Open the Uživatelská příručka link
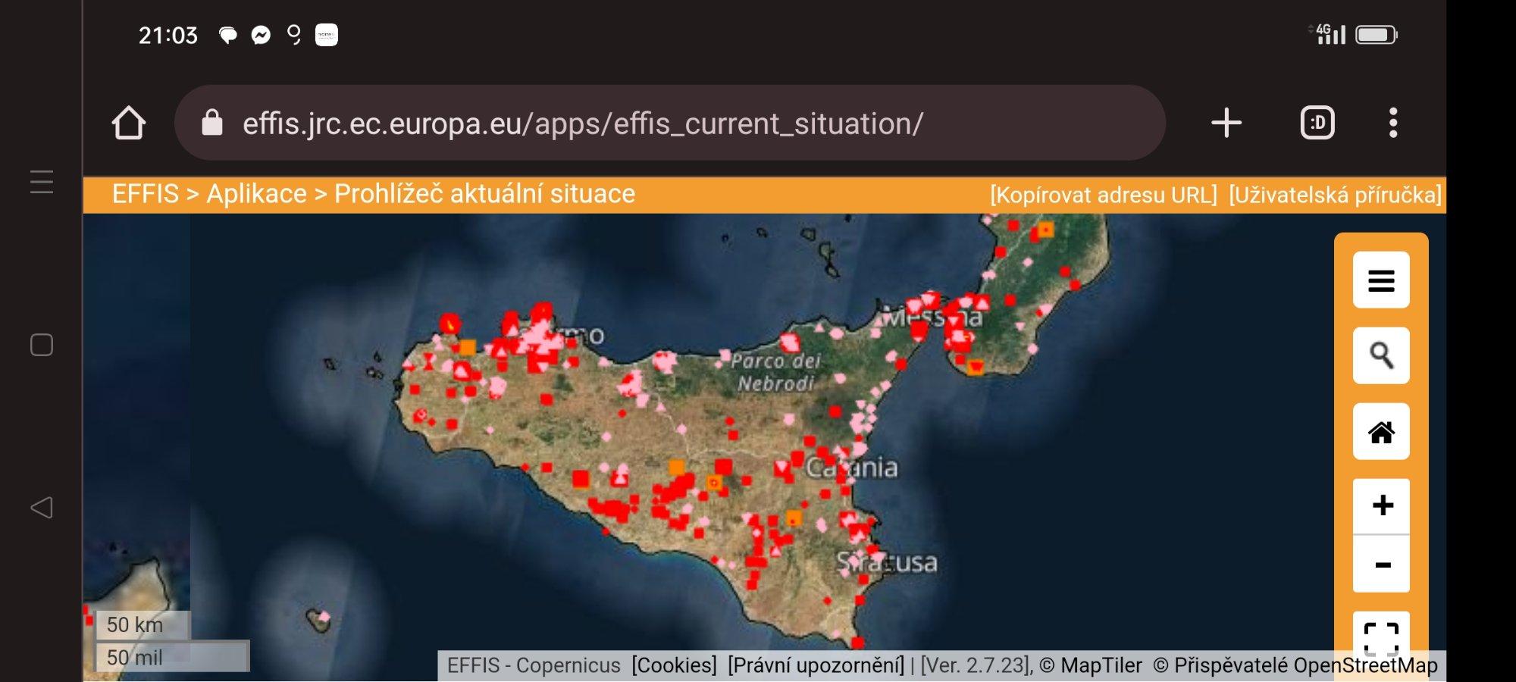 pos(1335,196)
